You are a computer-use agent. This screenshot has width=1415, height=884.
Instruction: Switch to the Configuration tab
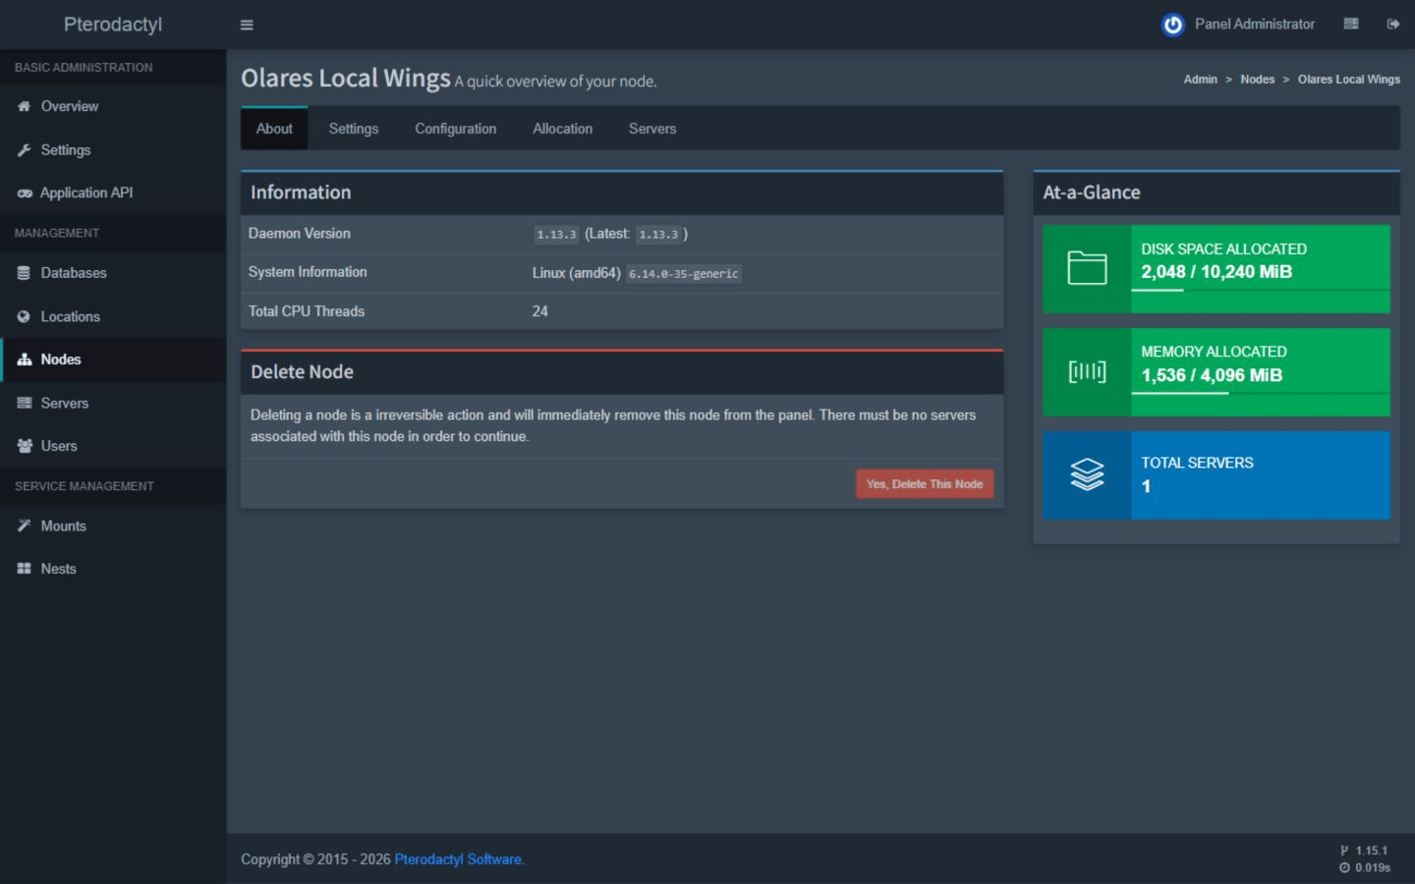pyautogui.click(x=456, y=129)
